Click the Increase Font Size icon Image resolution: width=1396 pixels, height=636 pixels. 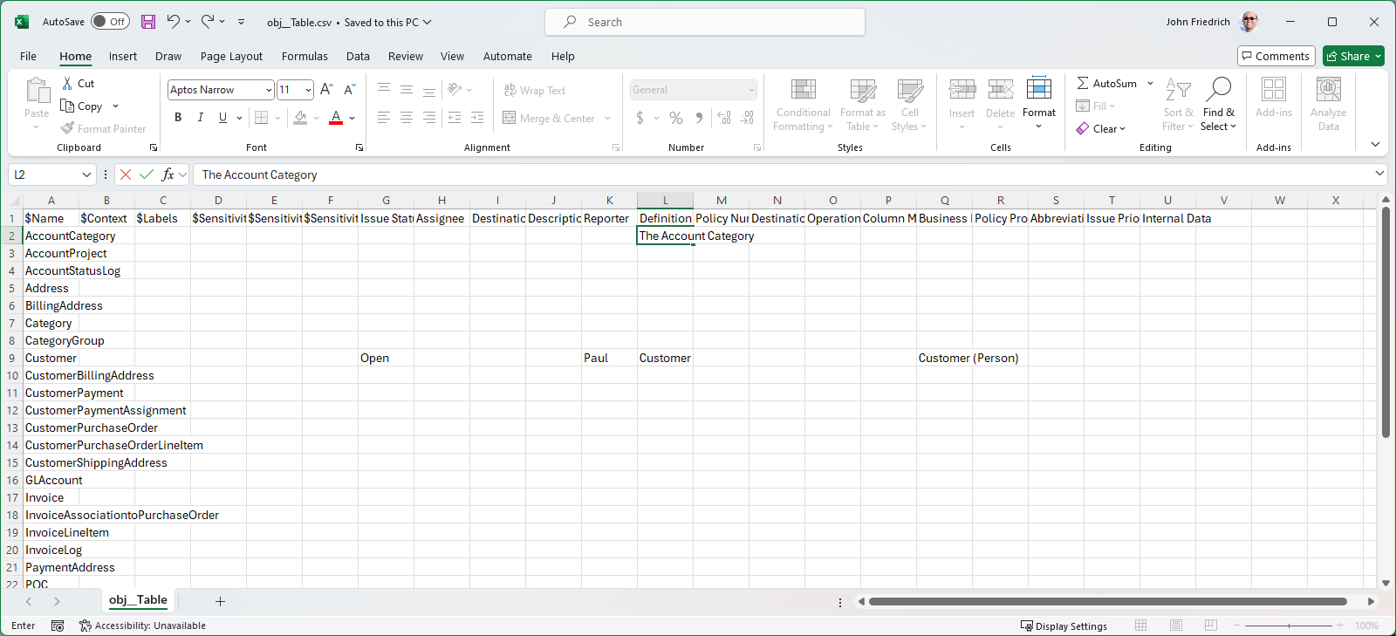(326, 90)
